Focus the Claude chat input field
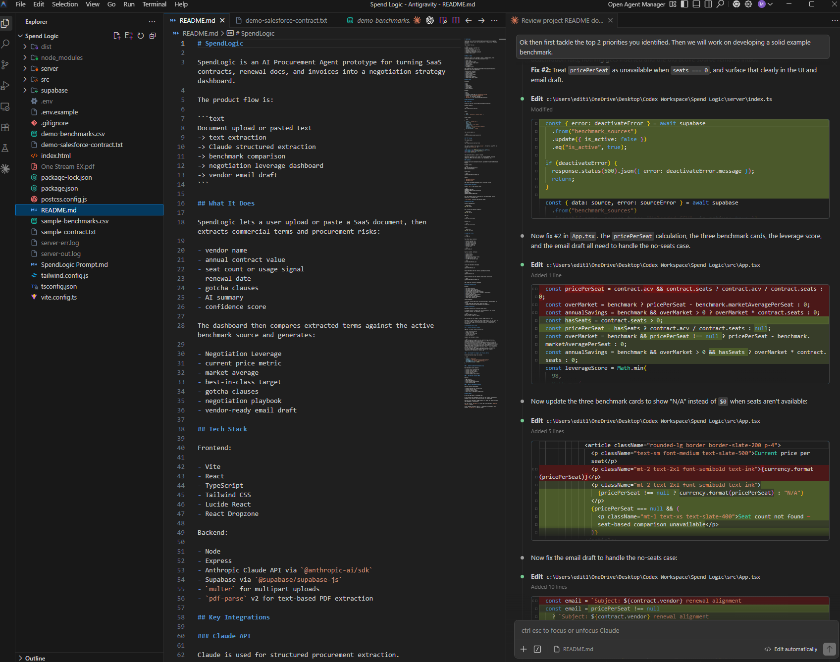The image size is (840, 662). [676, 630]
